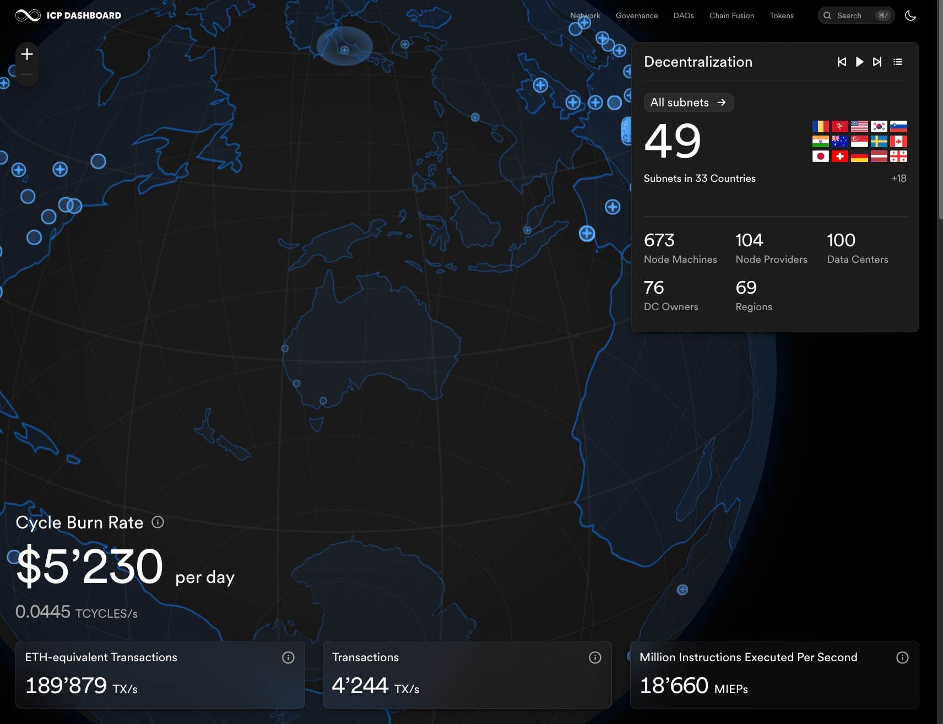Click the page vertical scrollbar

point(940,110)
